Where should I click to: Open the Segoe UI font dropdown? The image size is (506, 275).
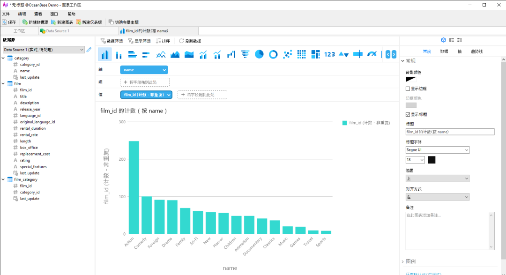(x=437, y=150)
